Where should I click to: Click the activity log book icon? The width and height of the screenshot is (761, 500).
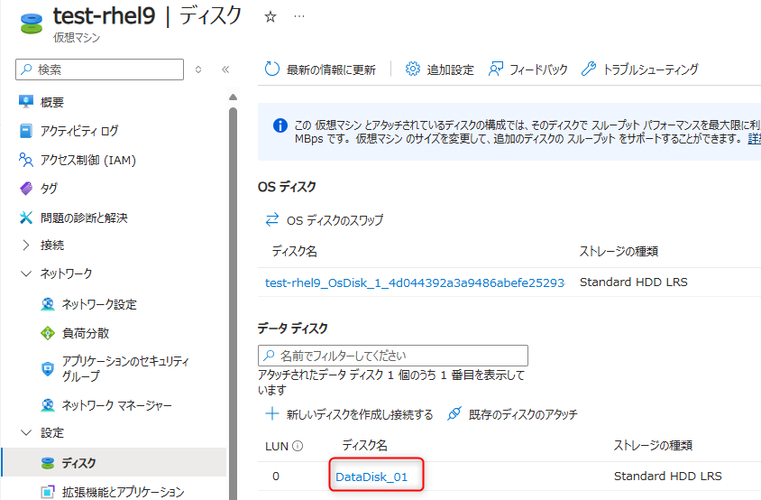click(x=26, y=131)
